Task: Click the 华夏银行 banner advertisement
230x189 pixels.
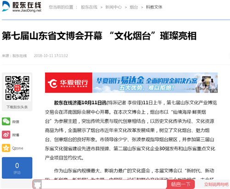Action: click(x=131, y=83)
